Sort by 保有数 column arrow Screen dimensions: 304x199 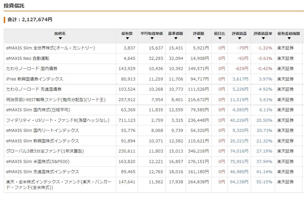(x=127, y=38)
